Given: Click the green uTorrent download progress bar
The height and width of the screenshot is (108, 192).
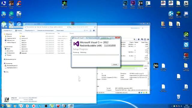Looking at the screenshot, I should pyautogui.click(x=132, y=66).
